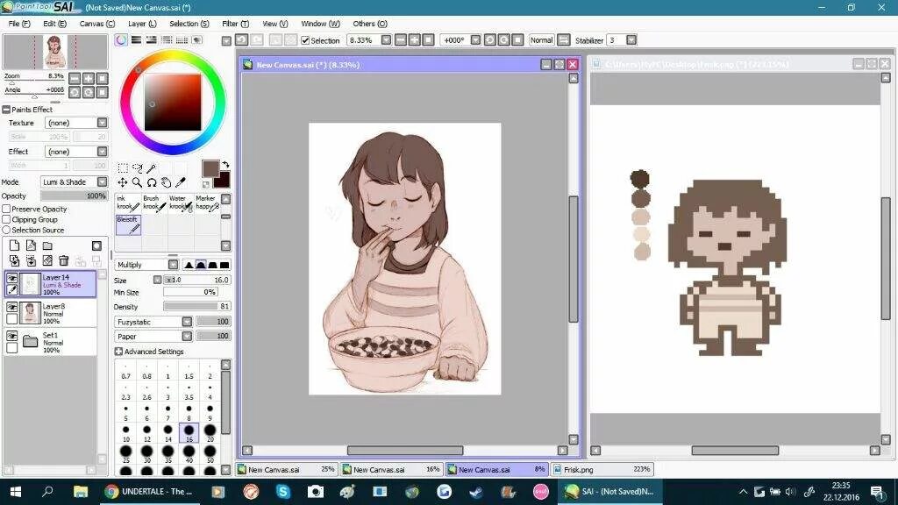
Task: Click the layer mask icon
Action: click(96, 245)
